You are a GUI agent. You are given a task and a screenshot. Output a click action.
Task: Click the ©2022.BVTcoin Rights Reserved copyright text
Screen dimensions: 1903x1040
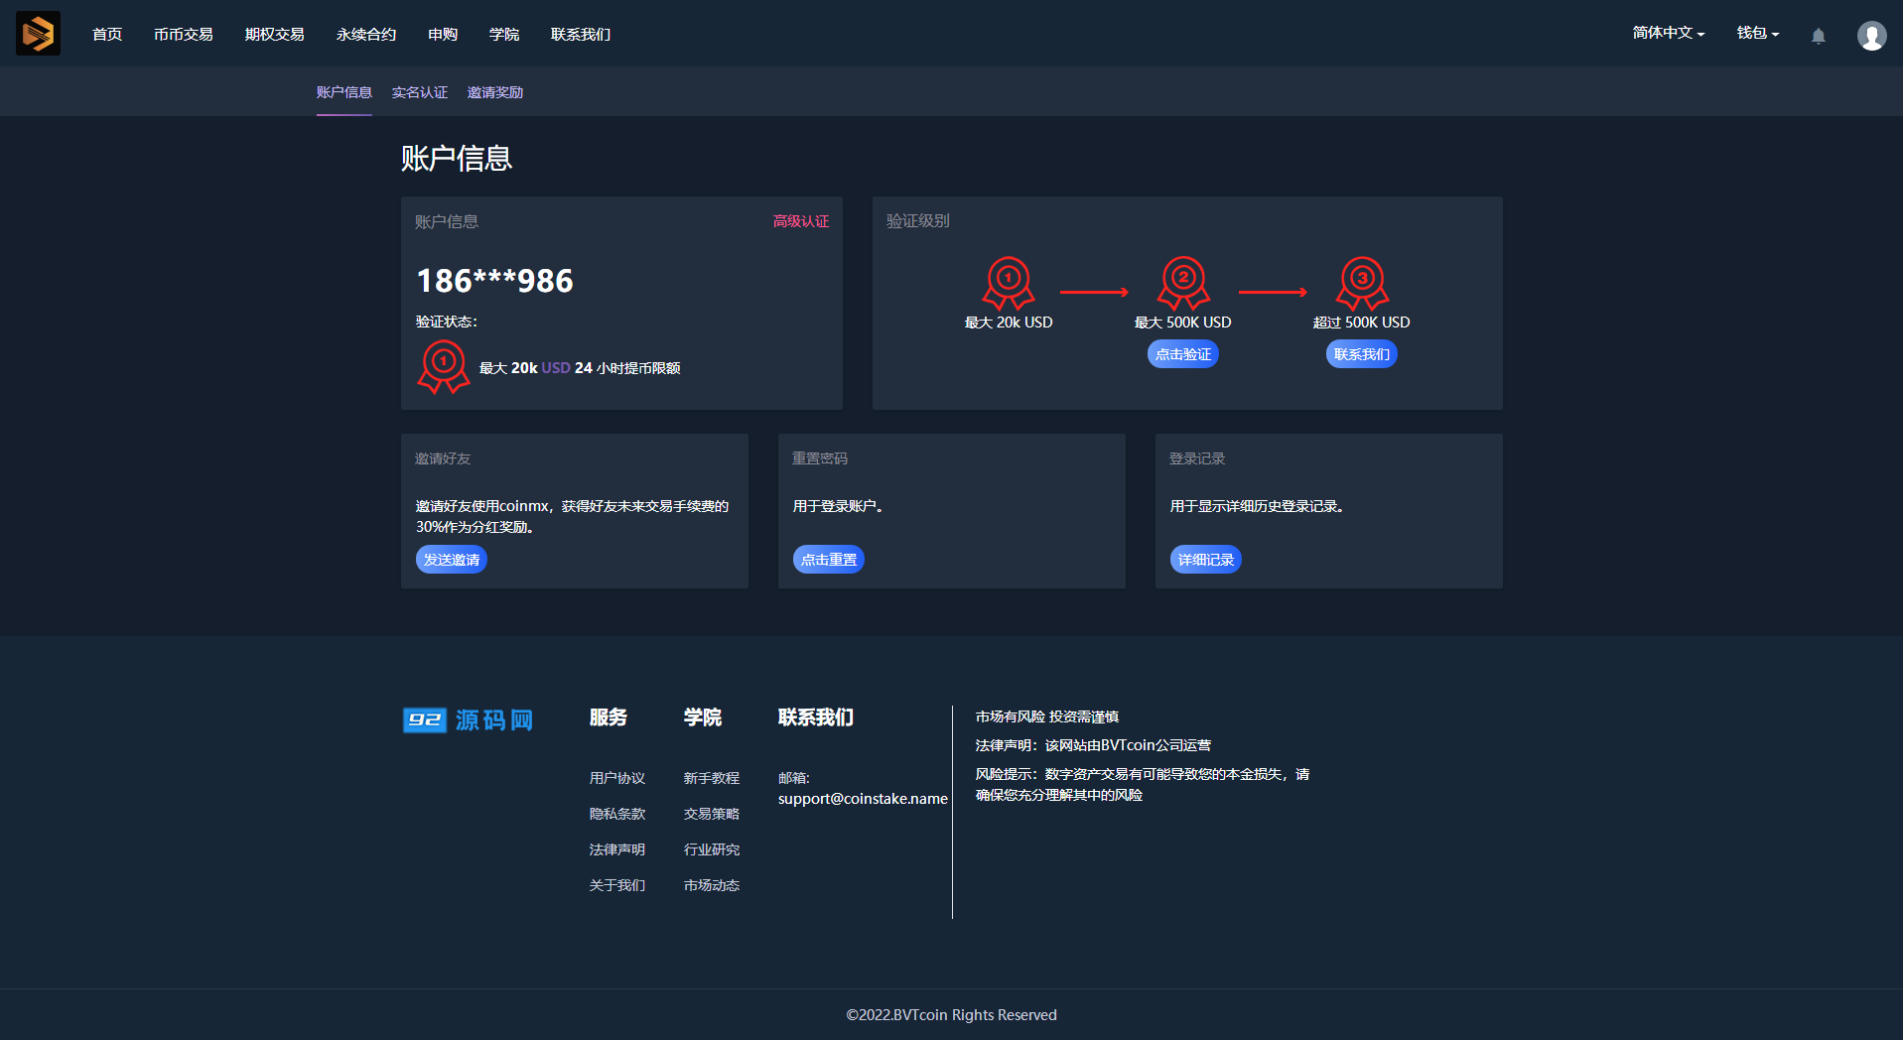(951, 1014)
